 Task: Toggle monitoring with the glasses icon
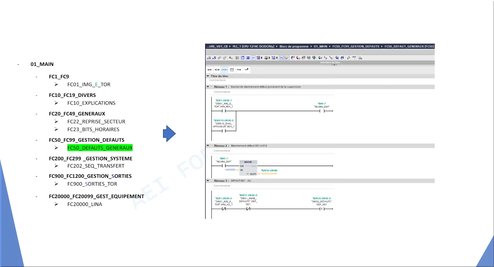click(354, 58)
